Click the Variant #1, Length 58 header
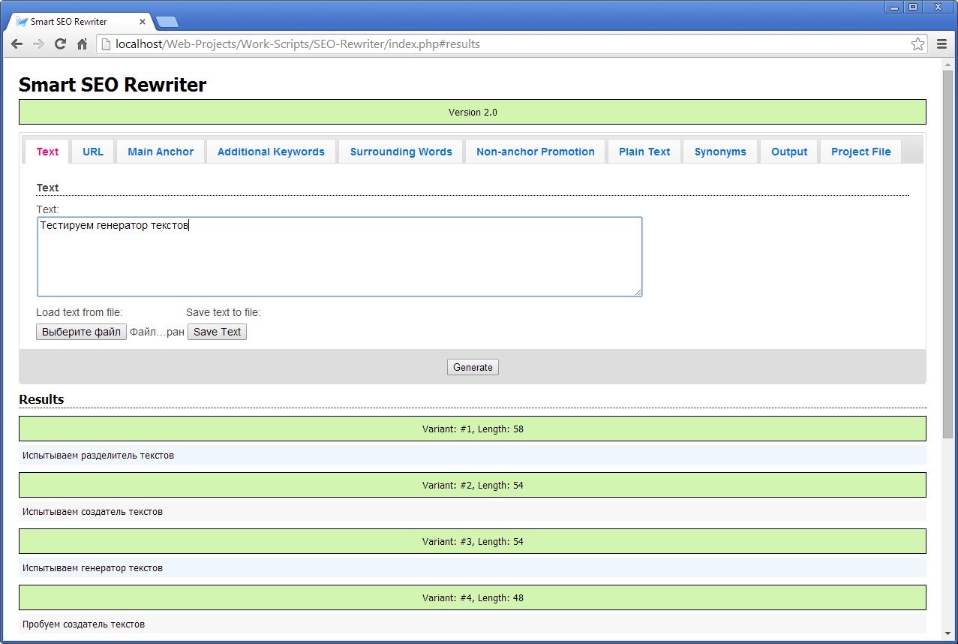 [473, 429]
